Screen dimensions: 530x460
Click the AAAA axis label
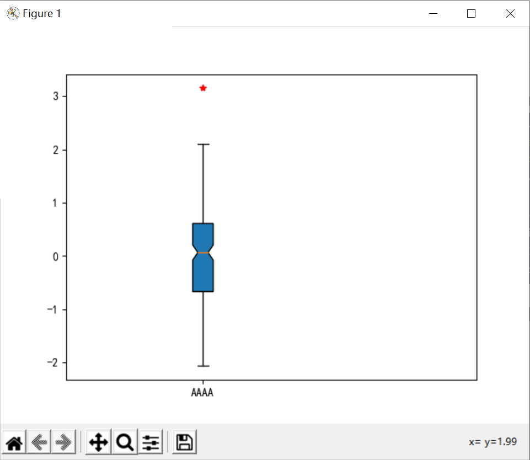[202, 392]
